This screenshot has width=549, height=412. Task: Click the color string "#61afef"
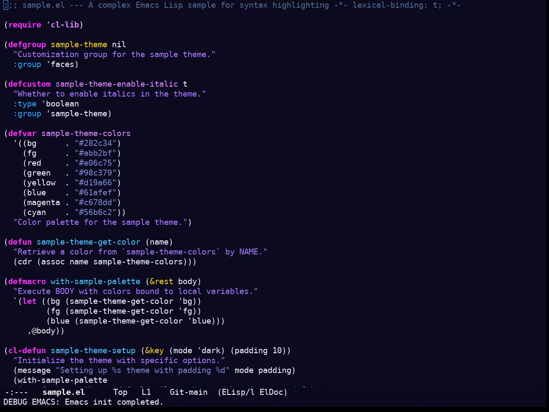point(96,193)
